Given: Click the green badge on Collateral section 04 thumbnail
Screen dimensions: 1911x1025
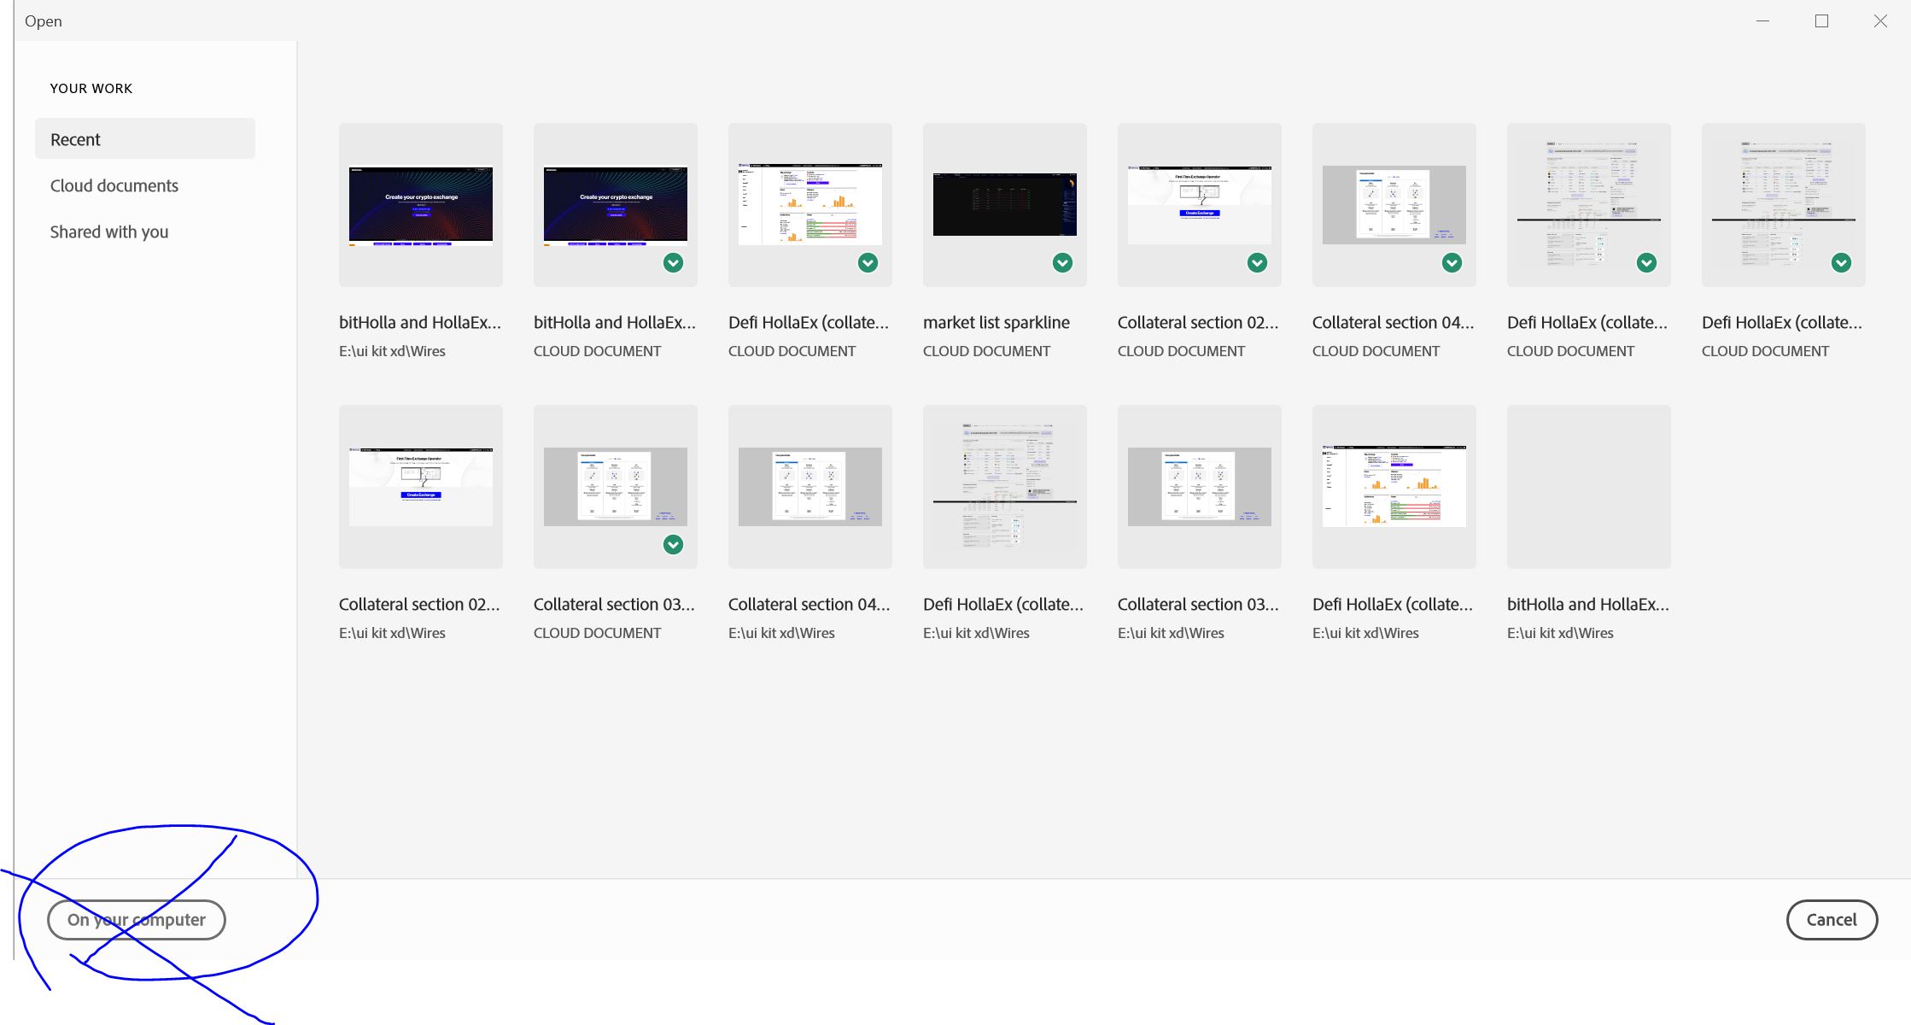Looking at the screenshot, I should [1452, 263].
